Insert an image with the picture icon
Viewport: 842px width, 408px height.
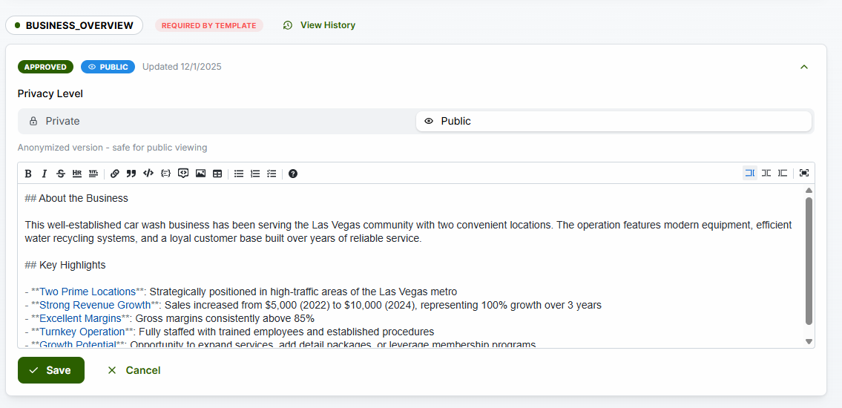click(200, 174)
